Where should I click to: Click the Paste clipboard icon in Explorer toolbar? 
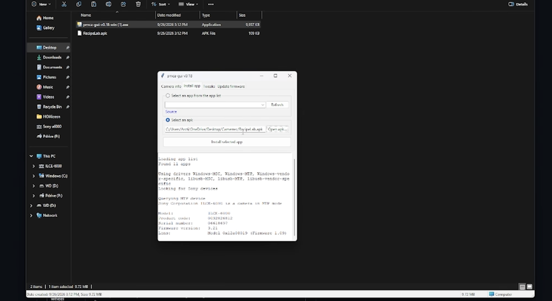94,4
